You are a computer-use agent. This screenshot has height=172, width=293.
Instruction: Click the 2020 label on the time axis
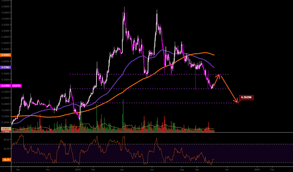pyautogui.click(x=257, y=169)
